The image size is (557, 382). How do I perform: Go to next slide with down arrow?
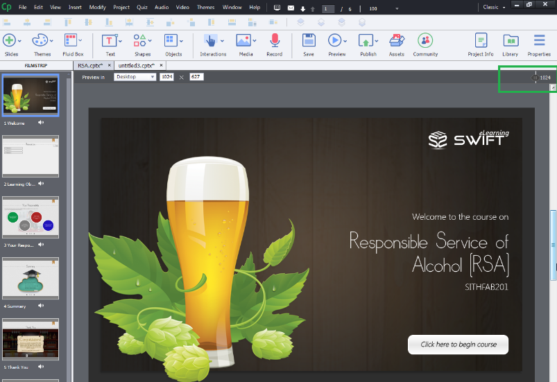click(x=303, y=9)
